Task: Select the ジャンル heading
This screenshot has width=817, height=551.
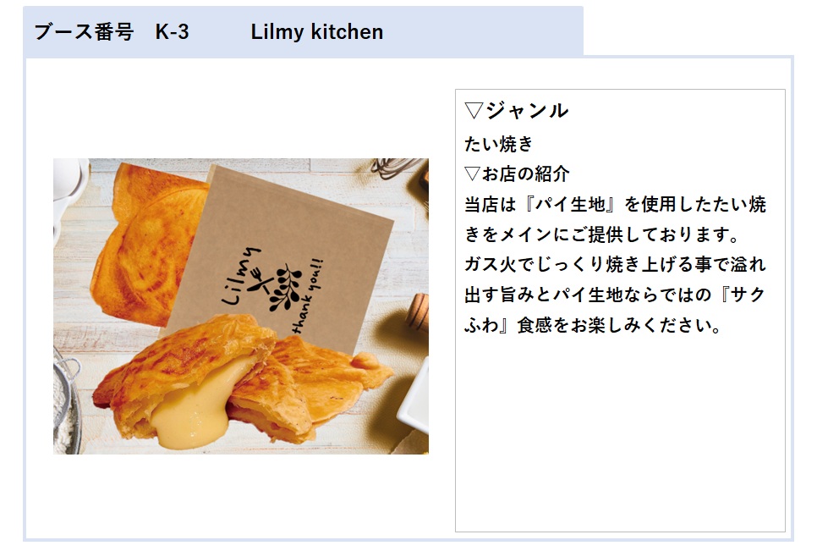Action: coord(526,111)
